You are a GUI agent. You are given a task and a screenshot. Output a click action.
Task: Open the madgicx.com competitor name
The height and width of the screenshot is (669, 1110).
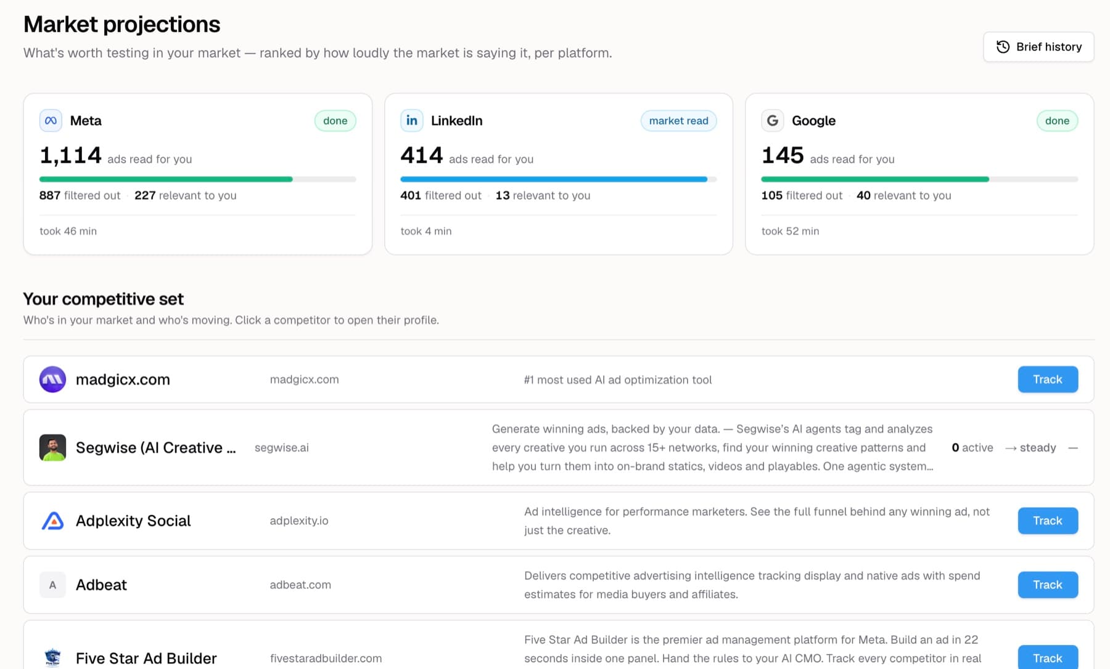tap(123, 379)
